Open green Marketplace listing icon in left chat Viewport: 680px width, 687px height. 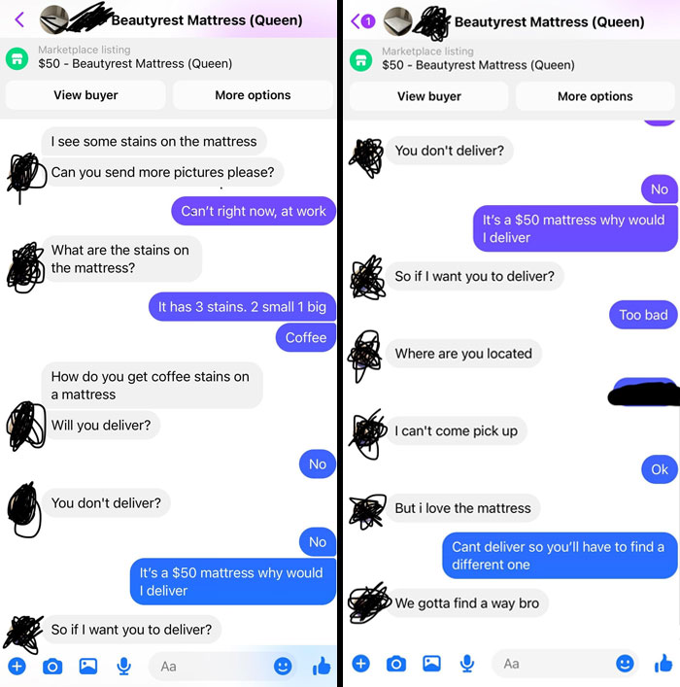17,58
